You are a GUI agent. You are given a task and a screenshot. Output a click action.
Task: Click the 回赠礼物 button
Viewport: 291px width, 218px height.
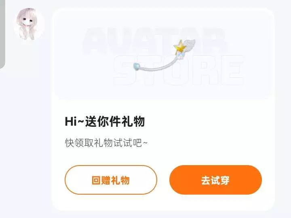coord(111,180)
